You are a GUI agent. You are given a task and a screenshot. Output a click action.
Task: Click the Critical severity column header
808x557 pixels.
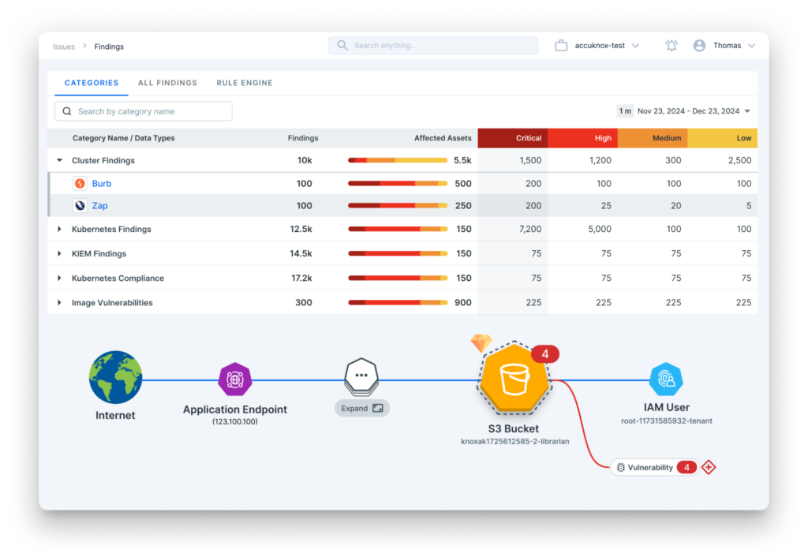click(x=528, y=138)
